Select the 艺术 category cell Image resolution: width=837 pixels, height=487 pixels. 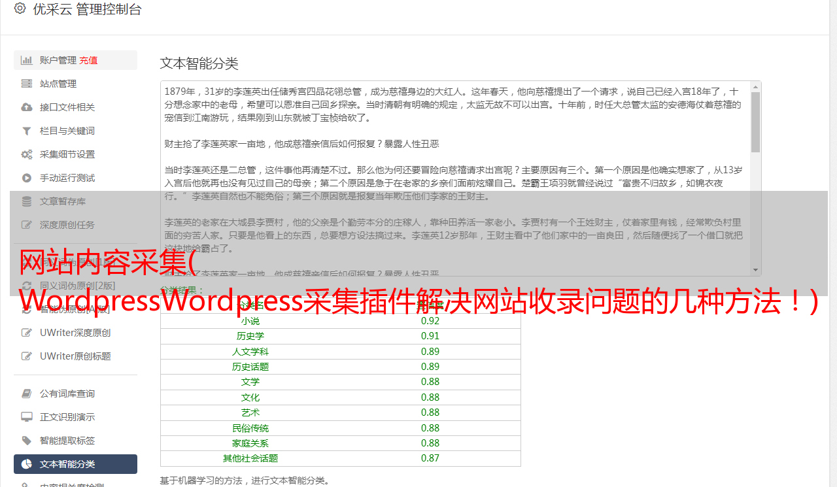pyautogui.click(x=250, y=412)
